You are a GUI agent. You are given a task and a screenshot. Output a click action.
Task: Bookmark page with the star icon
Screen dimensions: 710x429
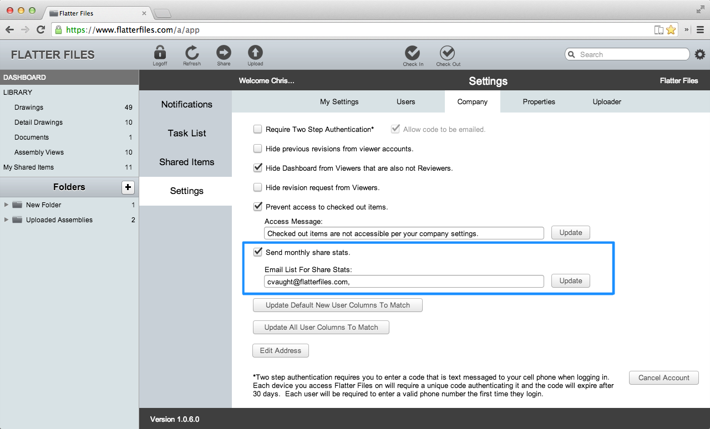671,30
